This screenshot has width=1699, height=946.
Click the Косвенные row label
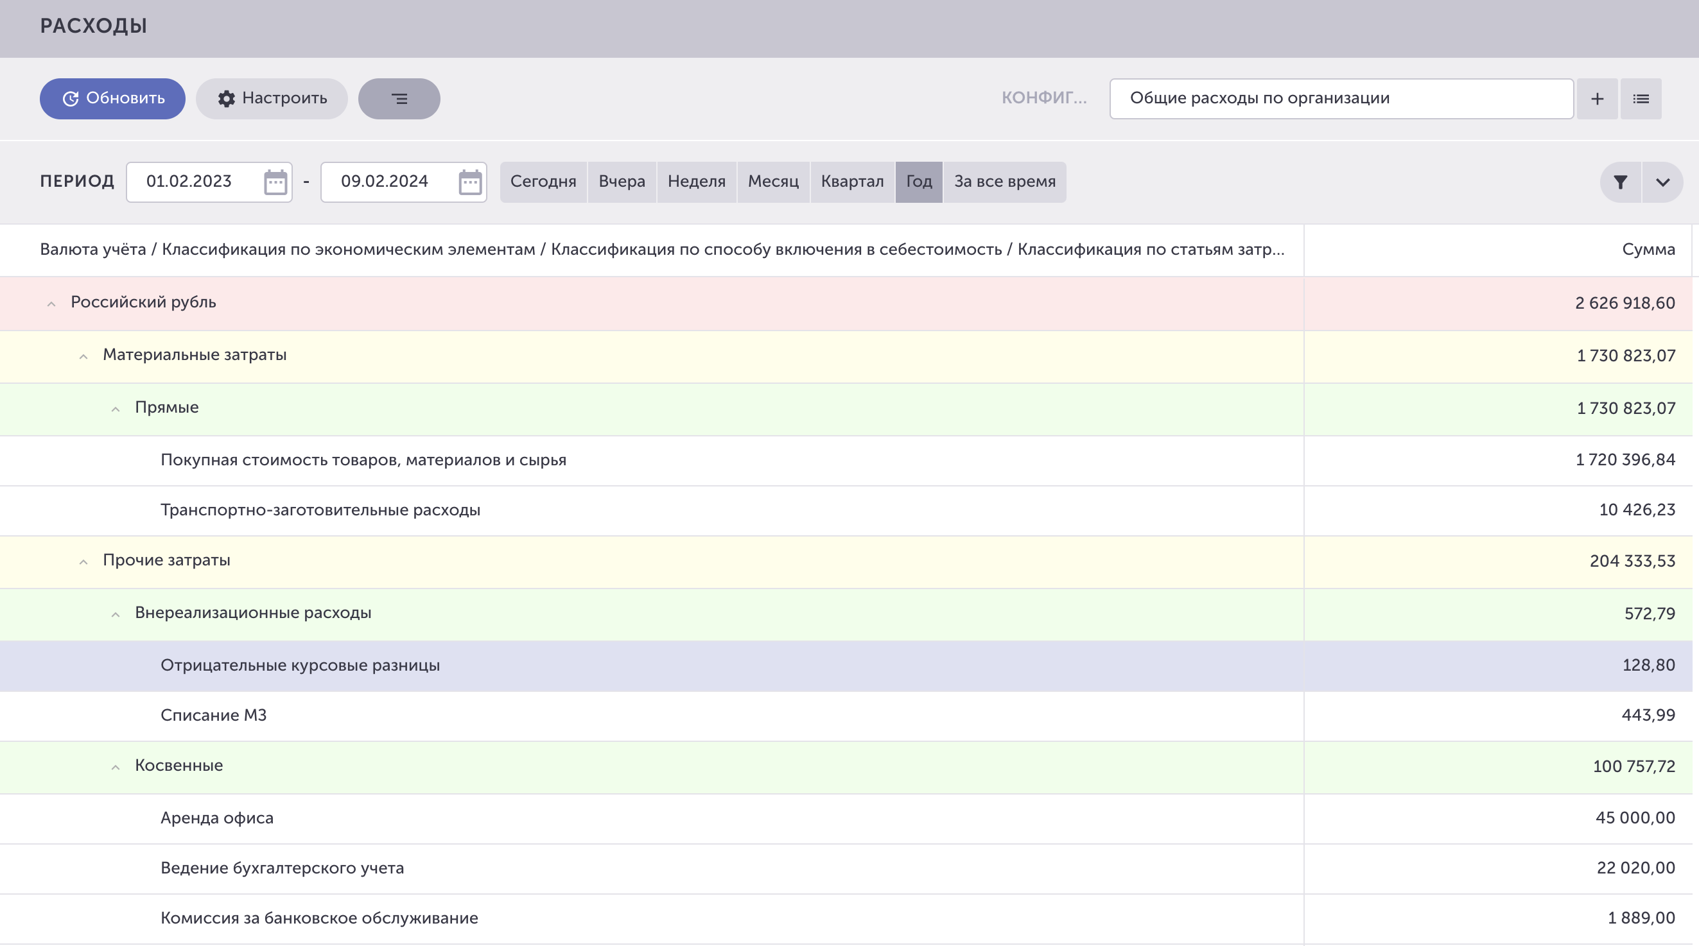point(179,766)
